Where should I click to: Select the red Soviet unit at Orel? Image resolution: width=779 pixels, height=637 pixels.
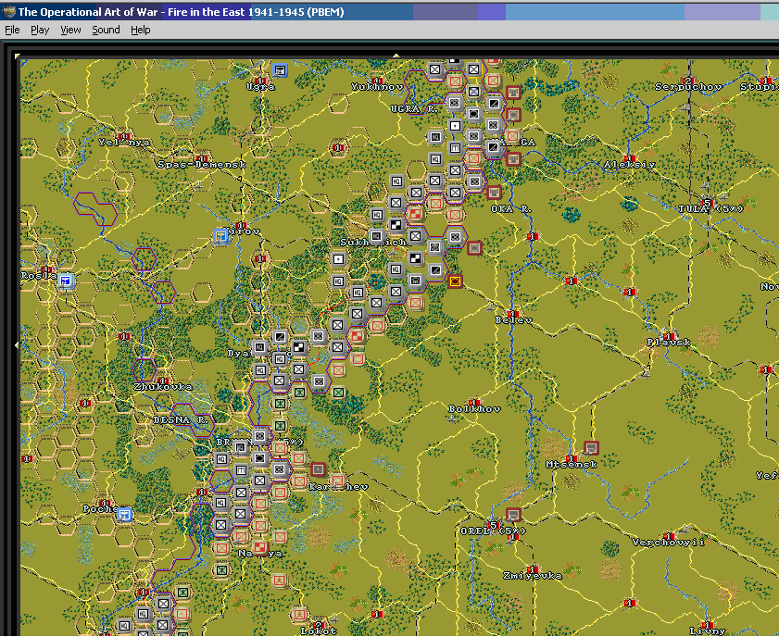coord(513,515)
